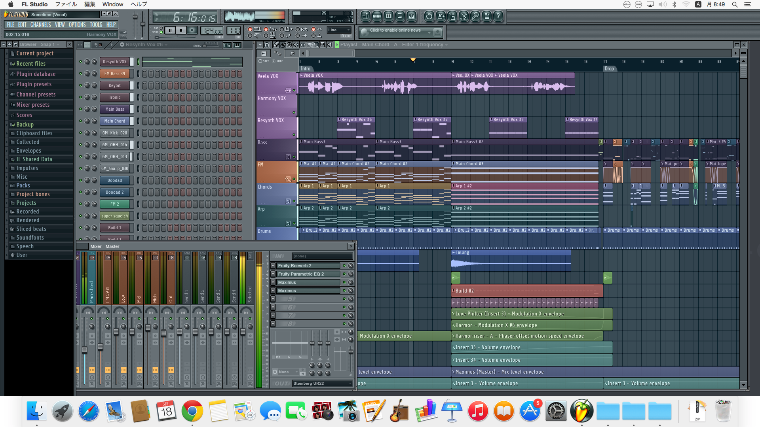760x427 pixels.
Task: Select the slip tool in playlist toolbar
Action: tap(303, 45)
